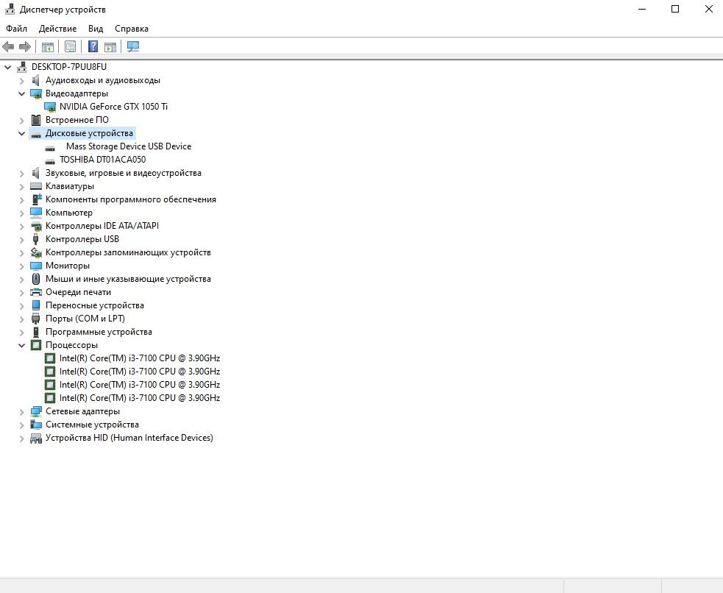Select the Клавиатуры label
Image resolution: width=723 pixels, height=593 pixels.
(70, 186)
